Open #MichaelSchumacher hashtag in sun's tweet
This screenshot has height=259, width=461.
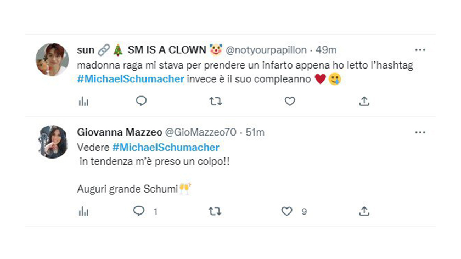tap(131, 78)
